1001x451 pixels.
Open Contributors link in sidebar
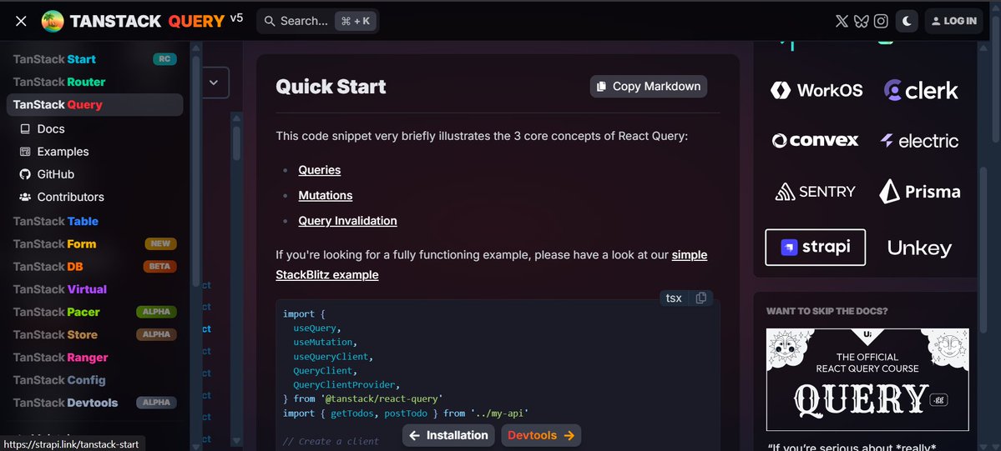click(70, 197)
